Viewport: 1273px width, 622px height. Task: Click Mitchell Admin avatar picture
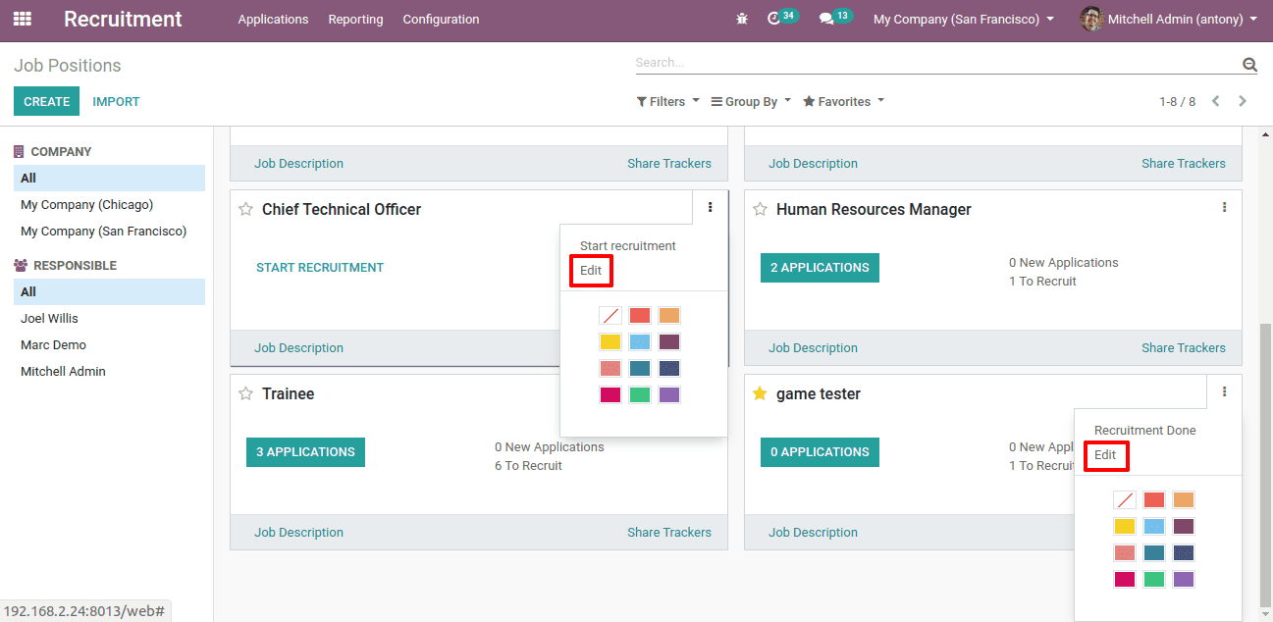[1090, 19]
